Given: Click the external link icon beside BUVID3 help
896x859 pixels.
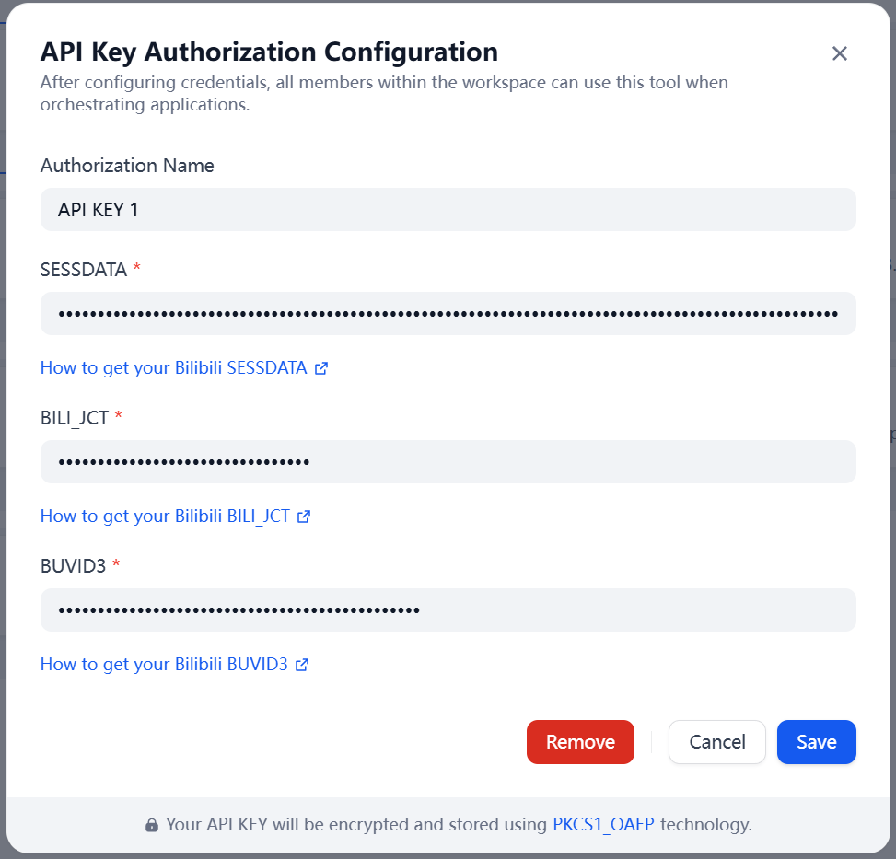Looking at the screenshot, I should point(302,665).
